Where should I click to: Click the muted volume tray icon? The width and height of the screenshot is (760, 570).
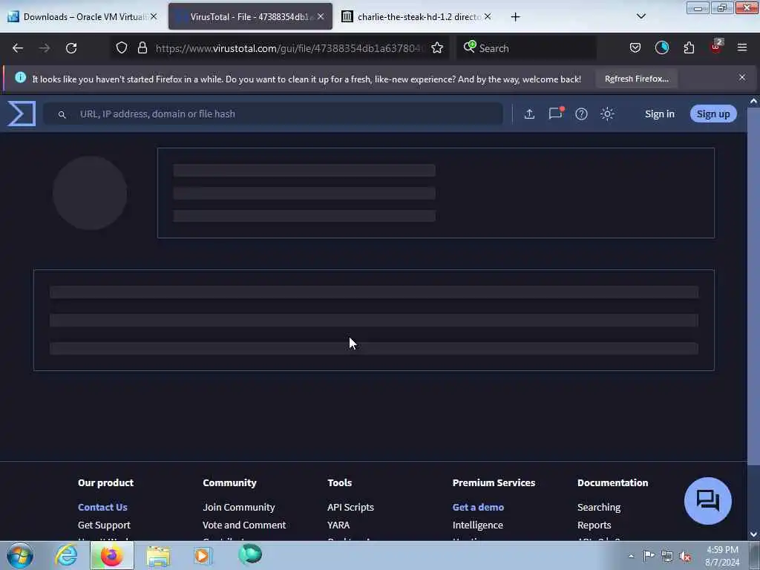pos(685,556)
